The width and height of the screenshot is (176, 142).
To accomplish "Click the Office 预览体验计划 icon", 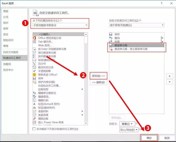I will point(34,38).
